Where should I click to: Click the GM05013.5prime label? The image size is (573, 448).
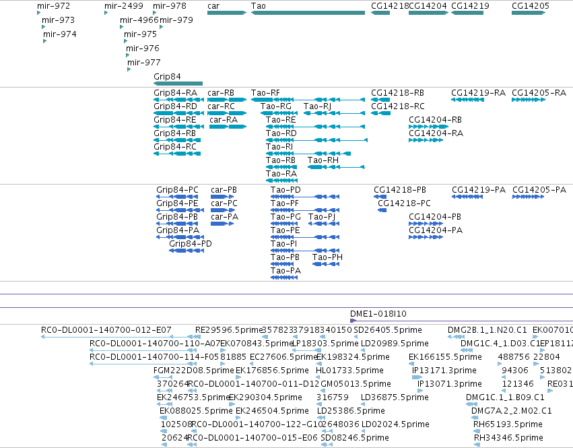point(356,383)
